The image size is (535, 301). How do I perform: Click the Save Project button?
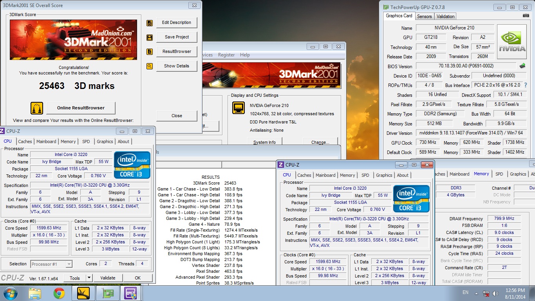tap(177, 37)
